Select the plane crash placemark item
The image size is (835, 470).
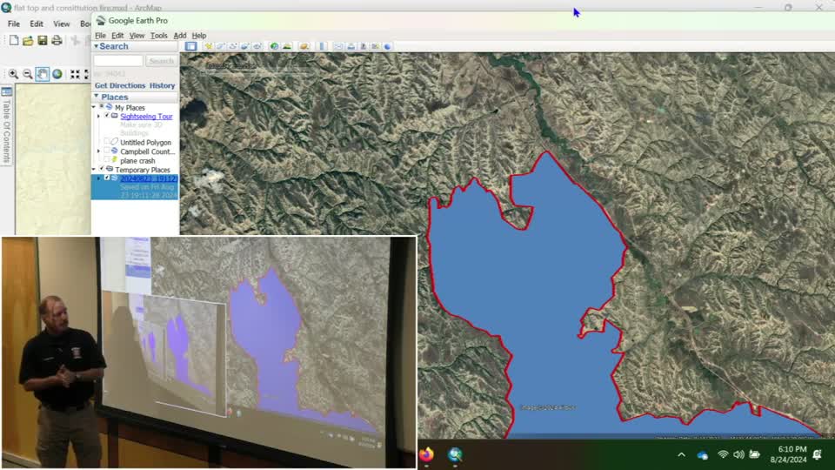point(137,160)
